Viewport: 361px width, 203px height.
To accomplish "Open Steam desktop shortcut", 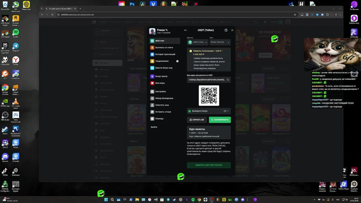I will pyautogui.click(x=5, y=130).
